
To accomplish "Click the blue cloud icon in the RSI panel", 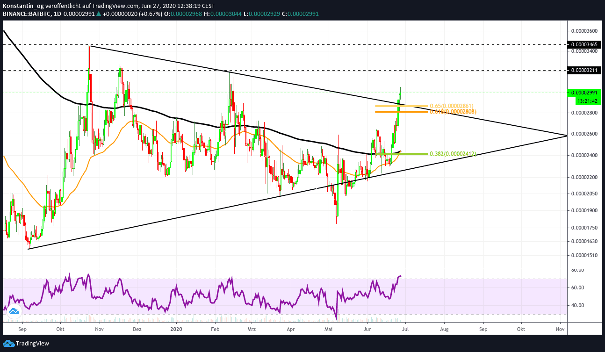I will tap(14, 311).
